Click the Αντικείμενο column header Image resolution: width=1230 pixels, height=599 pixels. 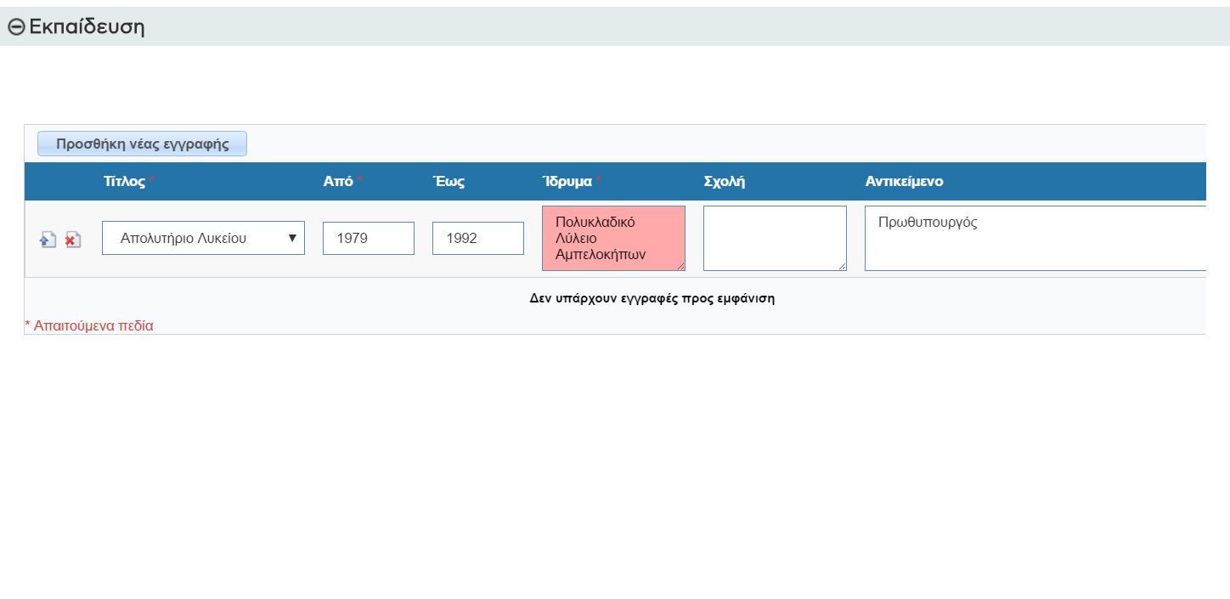coord(904,182)
